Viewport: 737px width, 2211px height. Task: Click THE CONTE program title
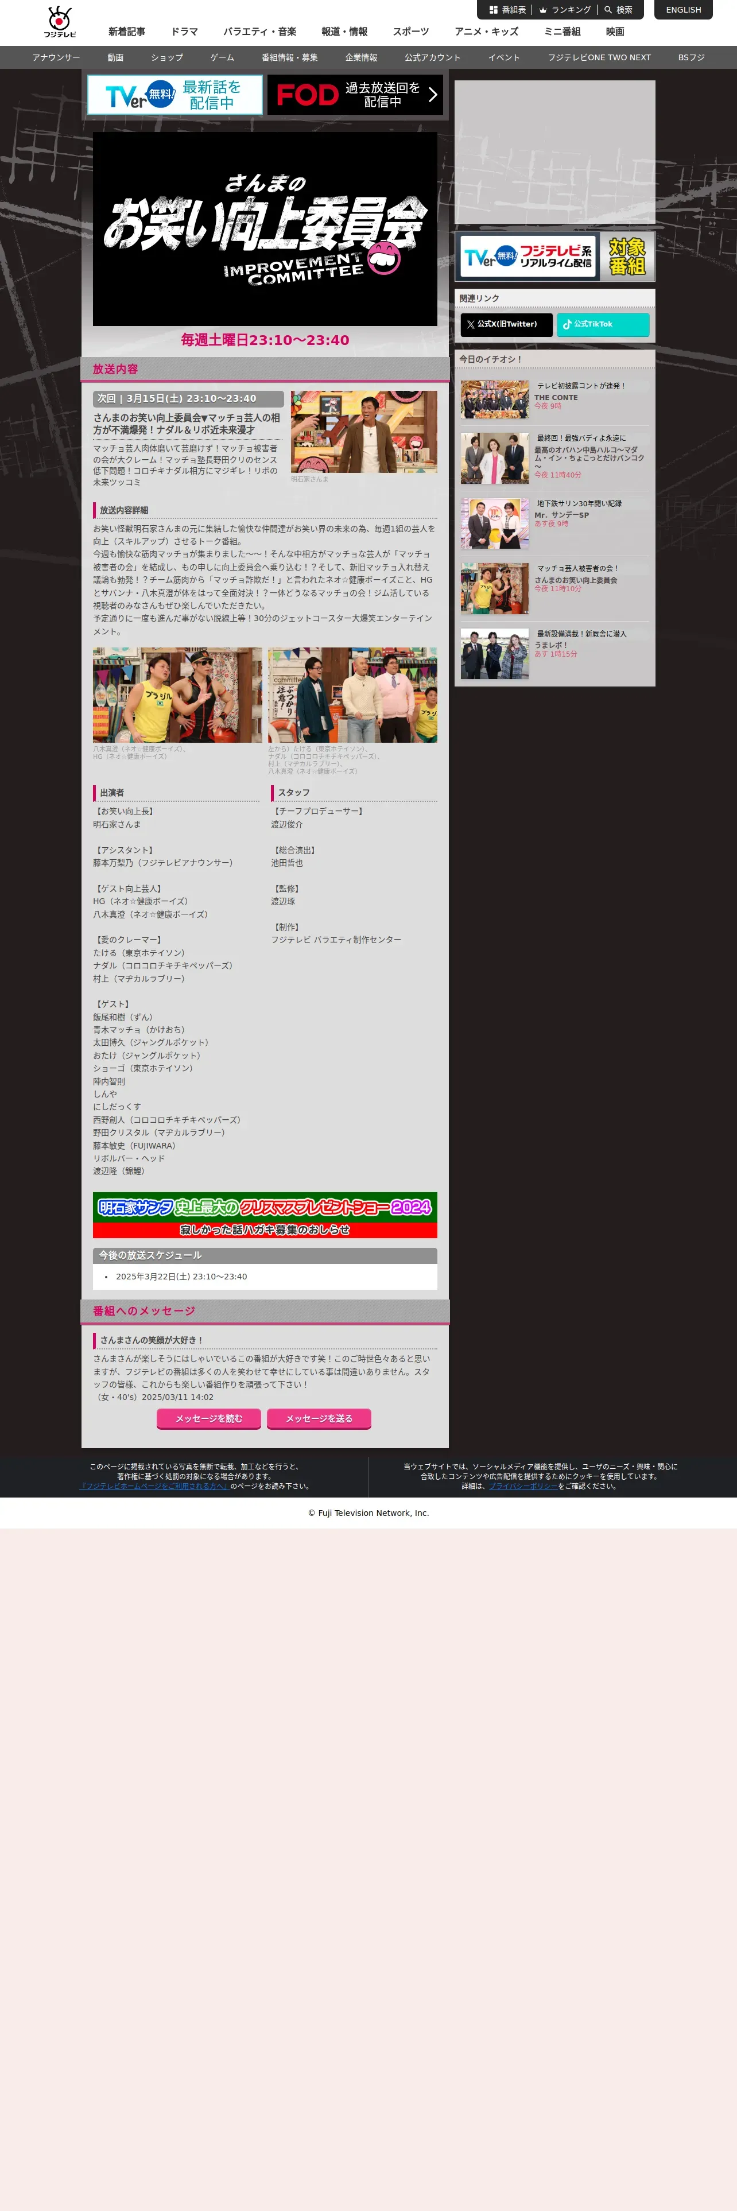coord(556,397)
